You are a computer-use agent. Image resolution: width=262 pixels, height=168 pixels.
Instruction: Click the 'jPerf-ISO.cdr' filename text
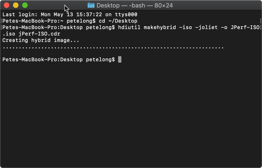pyautogui.click(x=39, y=34)
